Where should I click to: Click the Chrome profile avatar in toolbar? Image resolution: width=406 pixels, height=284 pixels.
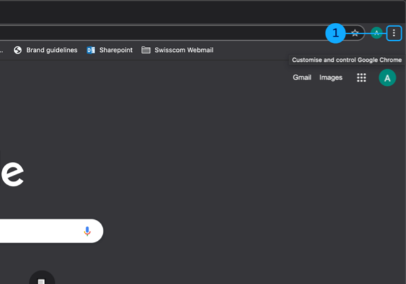[376, 33]
